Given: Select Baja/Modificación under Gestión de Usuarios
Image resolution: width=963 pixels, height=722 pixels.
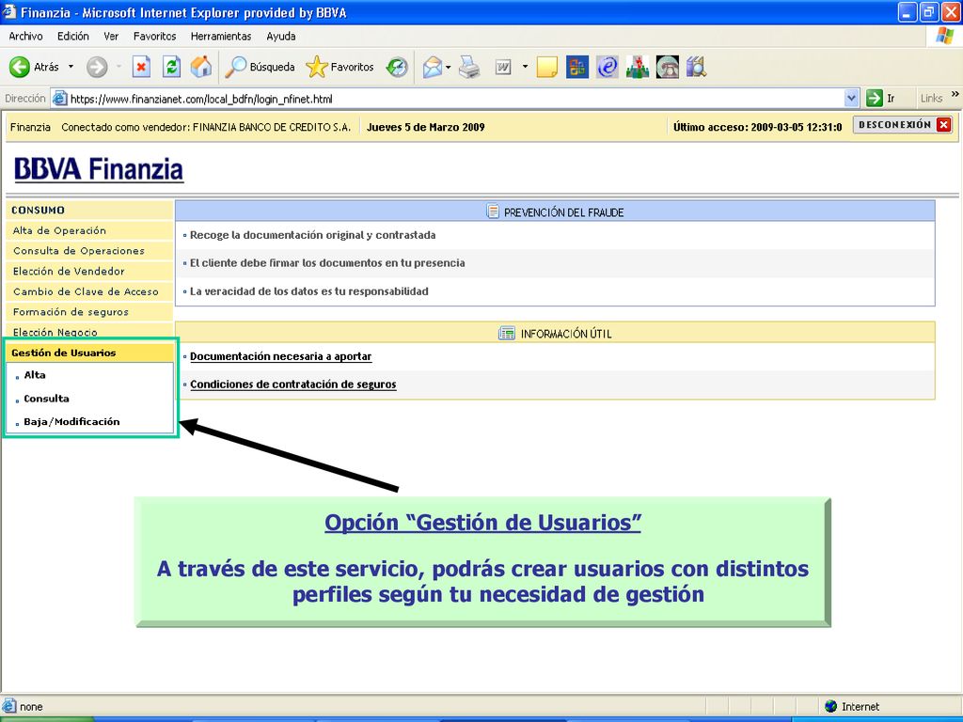Looking at the screenshot, I should pos(71,422).
